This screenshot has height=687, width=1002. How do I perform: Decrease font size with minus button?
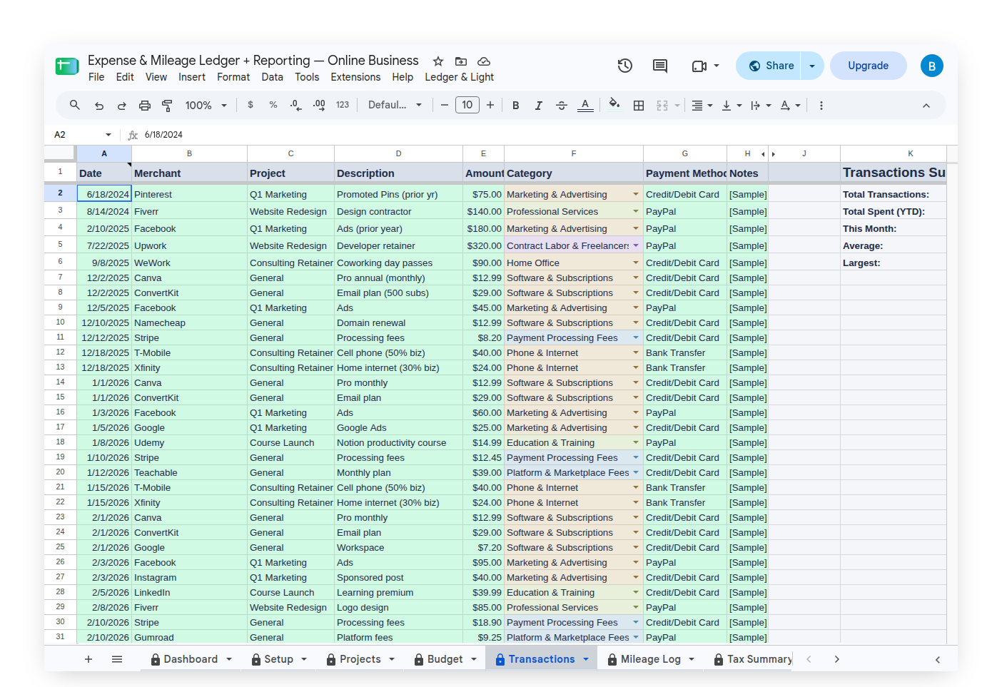(x=444, y=106)
